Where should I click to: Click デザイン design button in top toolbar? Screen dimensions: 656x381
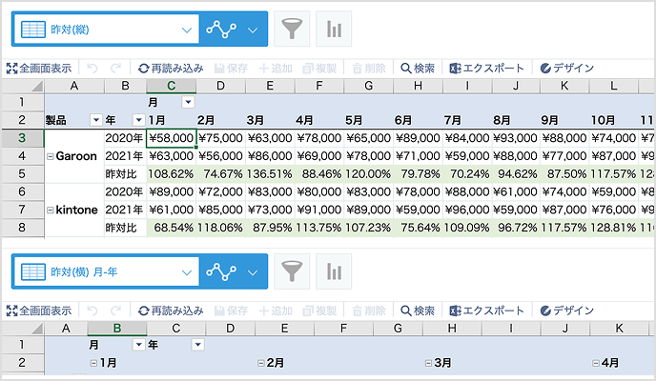[x=566, y=69]
